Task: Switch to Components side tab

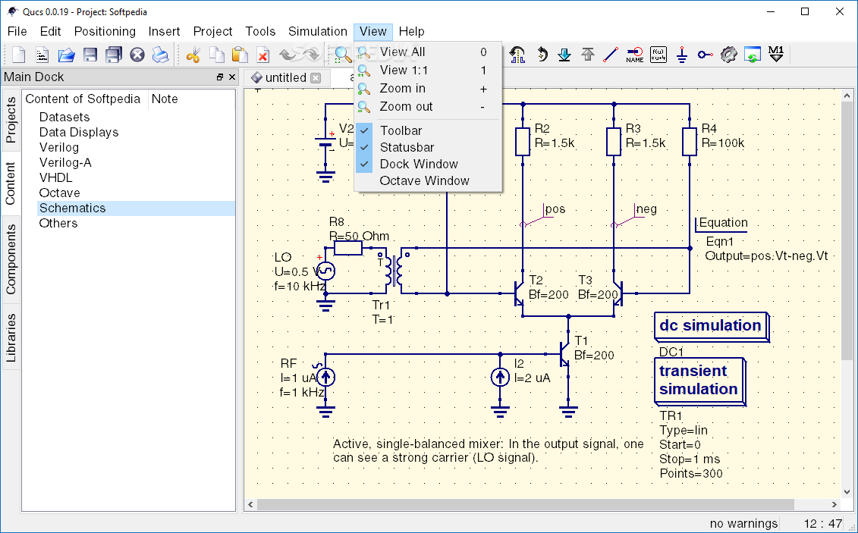Action: coord(11,259)
